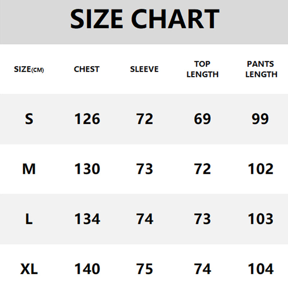Screen dimensions: 288x288
Task: Select chest value 134 for size L
Action: 87,219
